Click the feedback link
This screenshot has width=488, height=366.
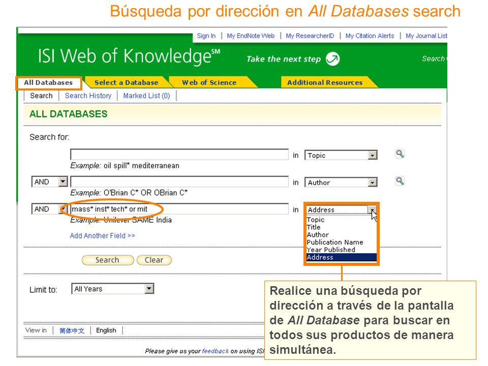pos(216,351)
